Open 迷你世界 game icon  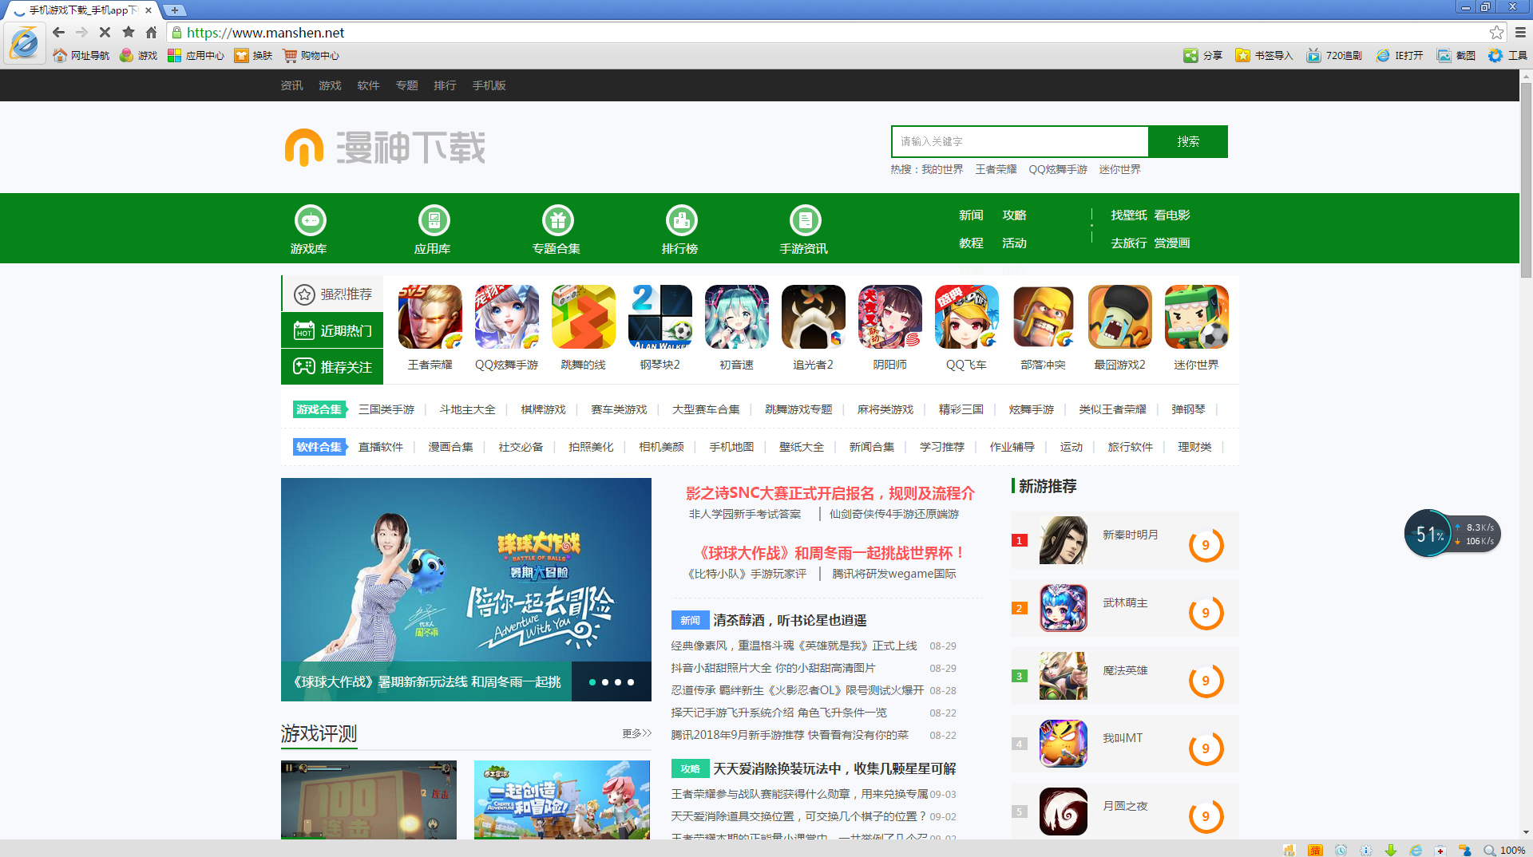point(1197,317)
